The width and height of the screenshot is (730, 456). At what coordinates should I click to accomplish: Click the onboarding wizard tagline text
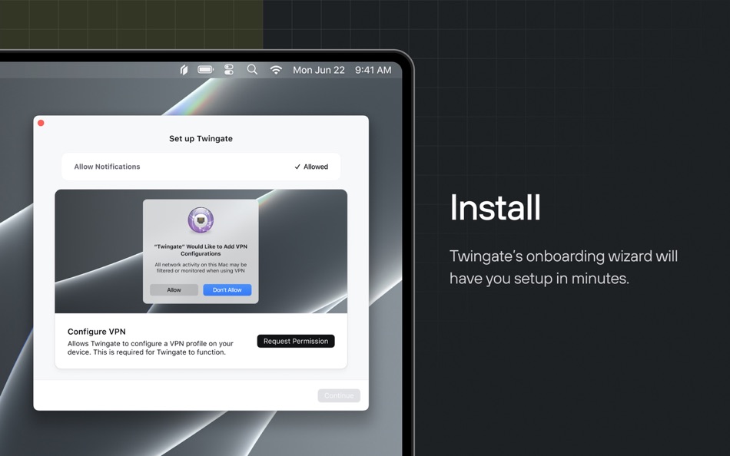pos(563,267)
